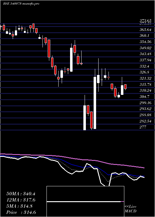This screenshot has height=217, width=155.
Task: Select the 343.48 axis value
Action: click(x=145, y=54)
